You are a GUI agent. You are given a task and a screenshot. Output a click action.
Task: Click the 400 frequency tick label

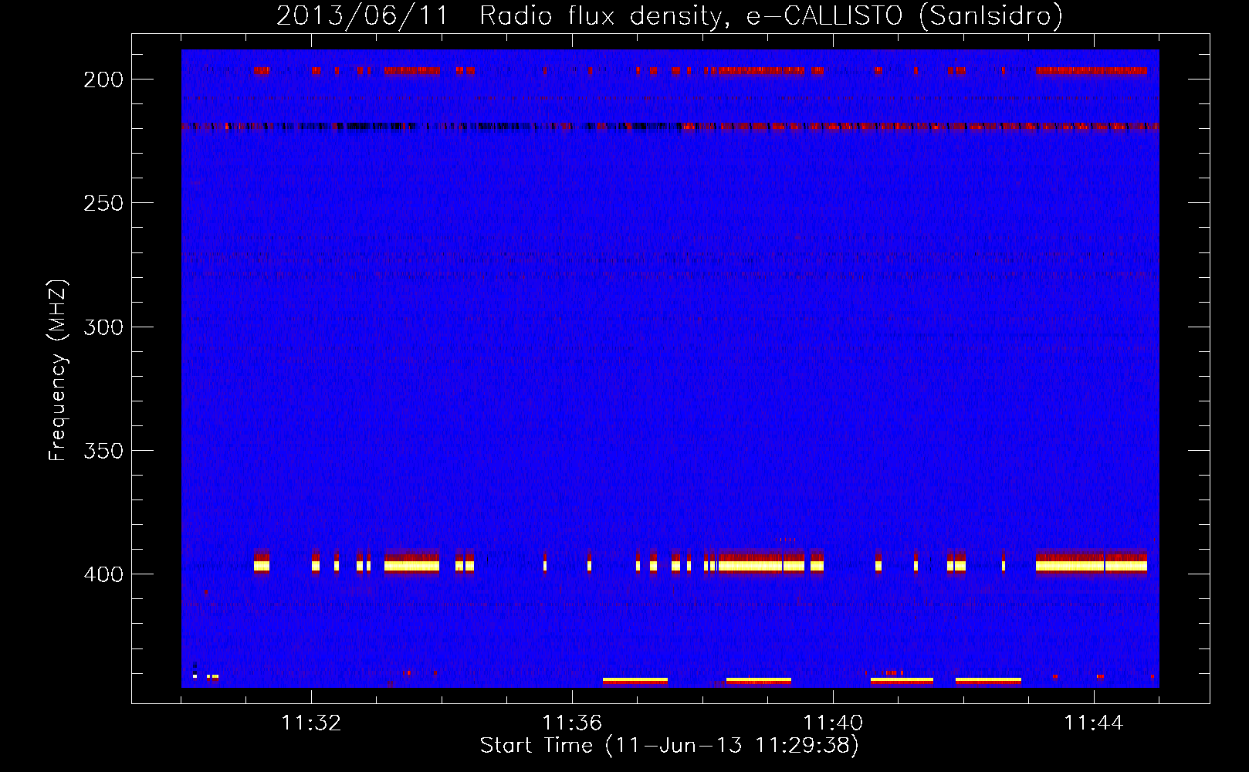pos(103,574)
